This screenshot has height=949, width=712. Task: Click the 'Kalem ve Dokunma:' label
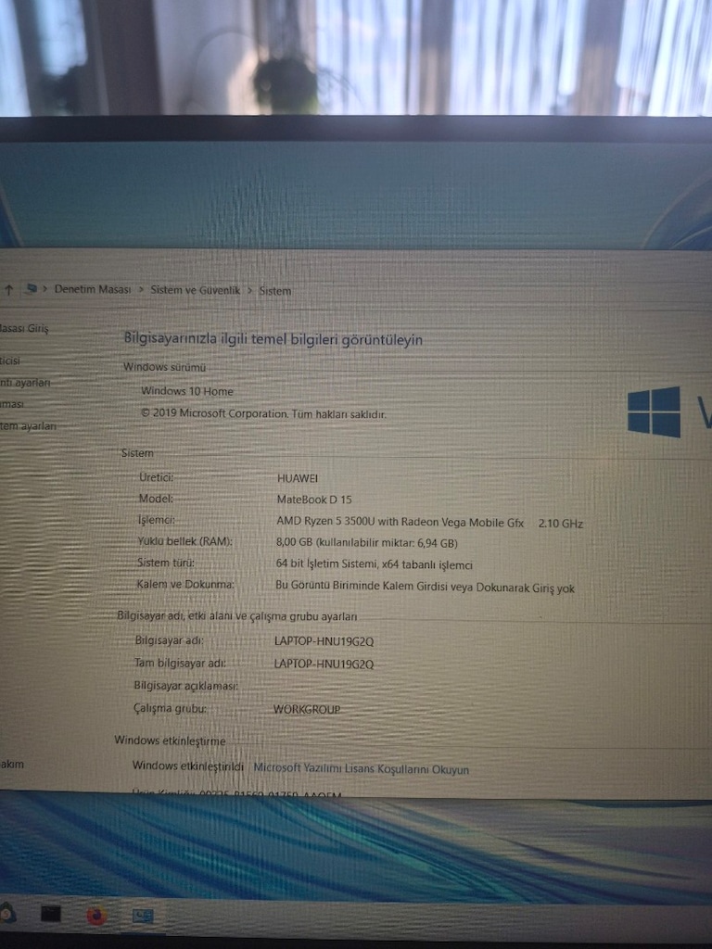click(185, 584)
